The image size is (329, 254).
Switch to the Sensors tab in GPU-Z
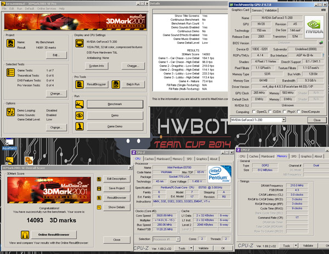click(257, 10)
